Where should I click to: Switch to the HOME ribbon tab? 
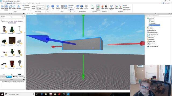click(x=19, y=3)
